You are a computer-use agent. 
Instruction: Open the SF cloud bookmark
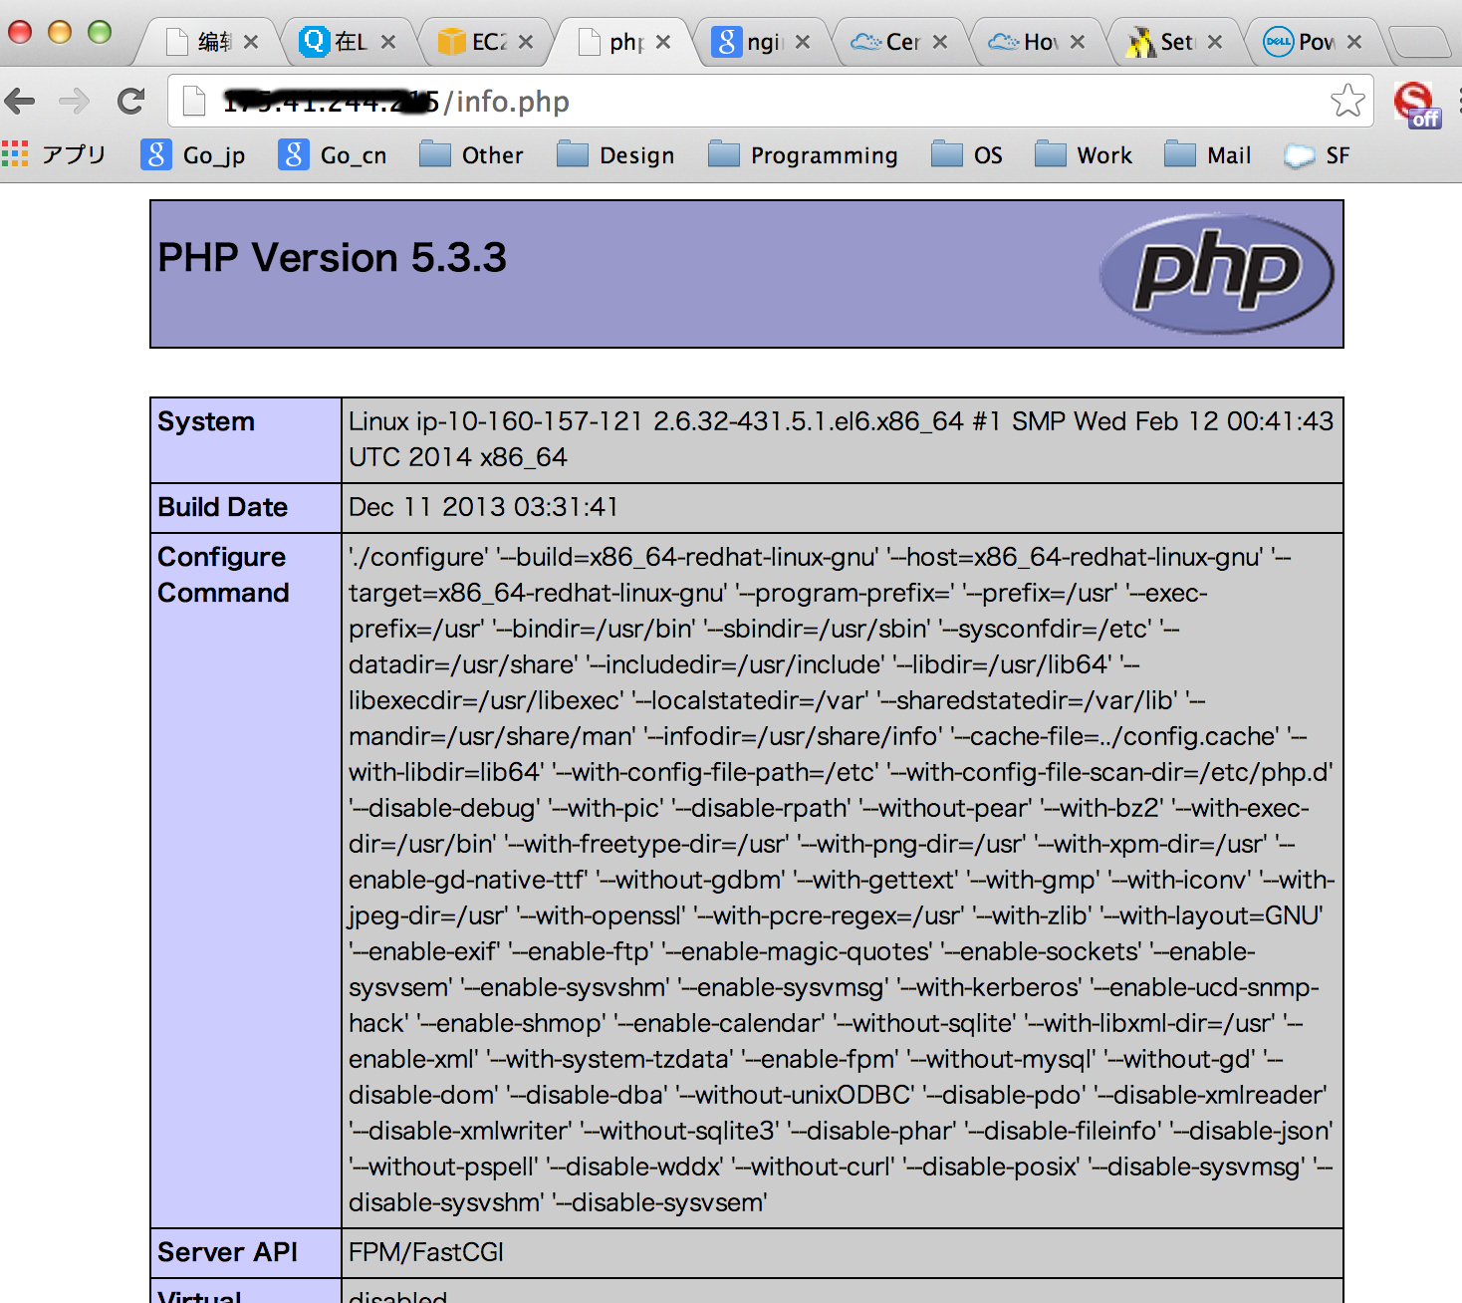coord(1317,154)
